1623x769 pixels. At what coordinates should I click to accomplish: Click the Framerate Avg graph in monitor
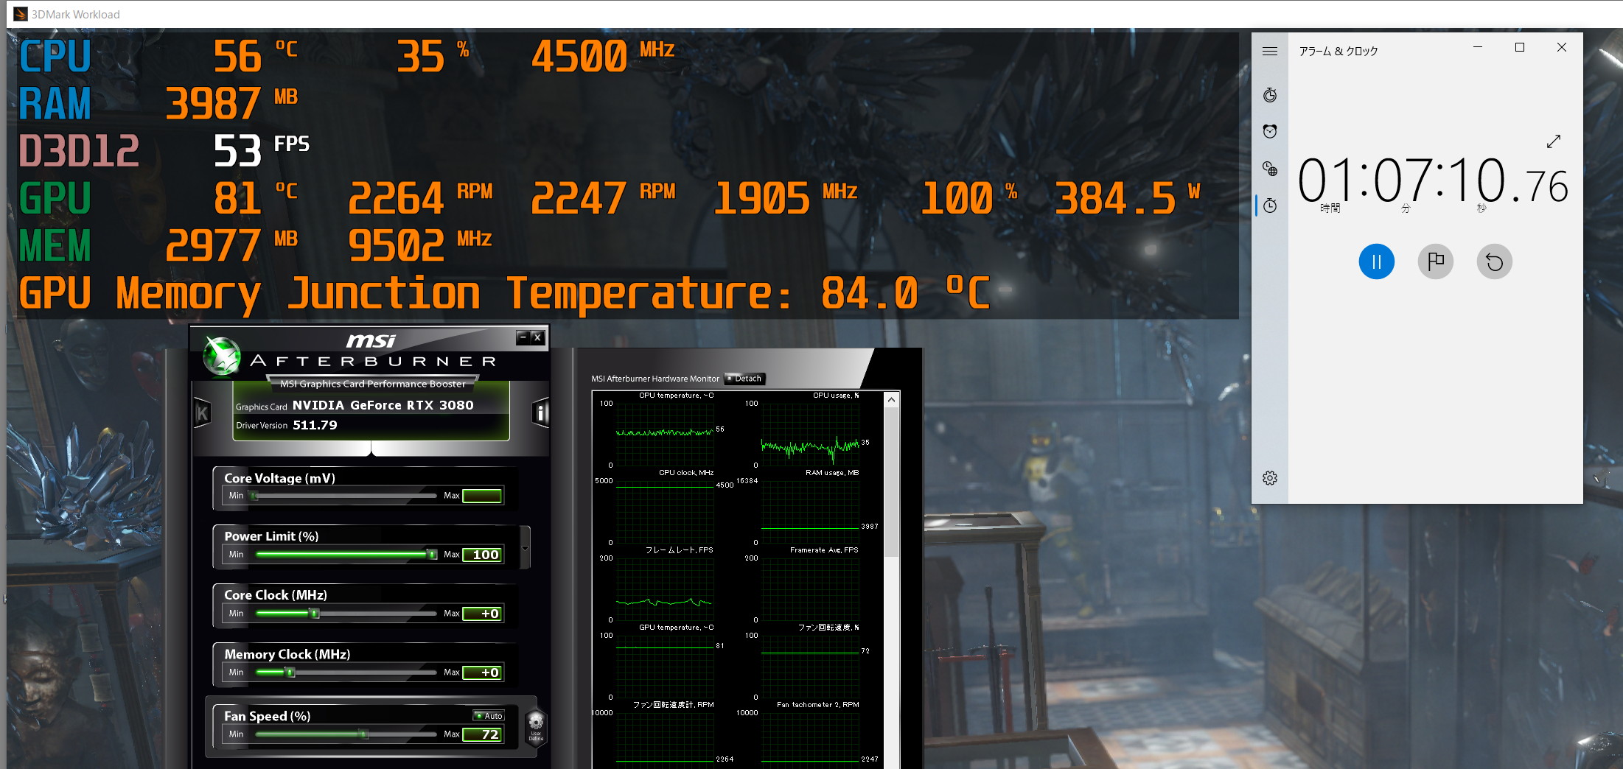click(810, 589)
